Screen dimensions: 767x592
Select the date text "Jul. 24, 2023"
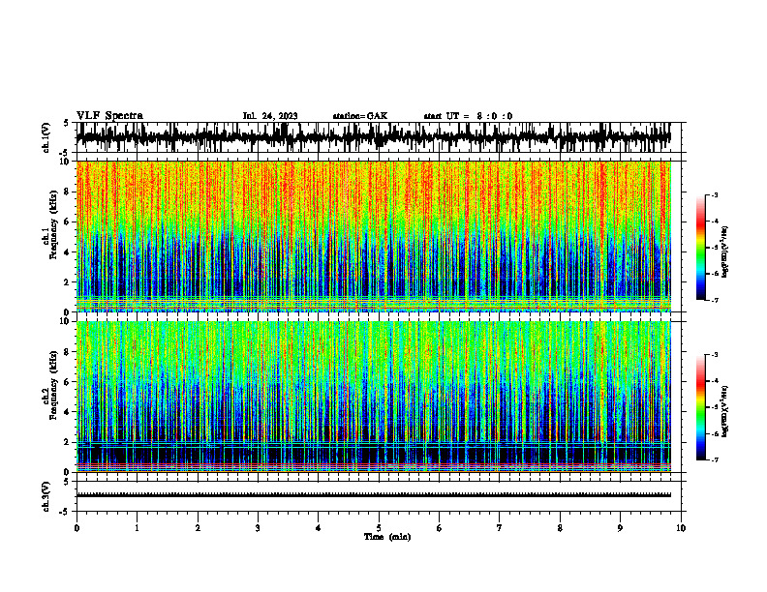click(x=270, y=116)
